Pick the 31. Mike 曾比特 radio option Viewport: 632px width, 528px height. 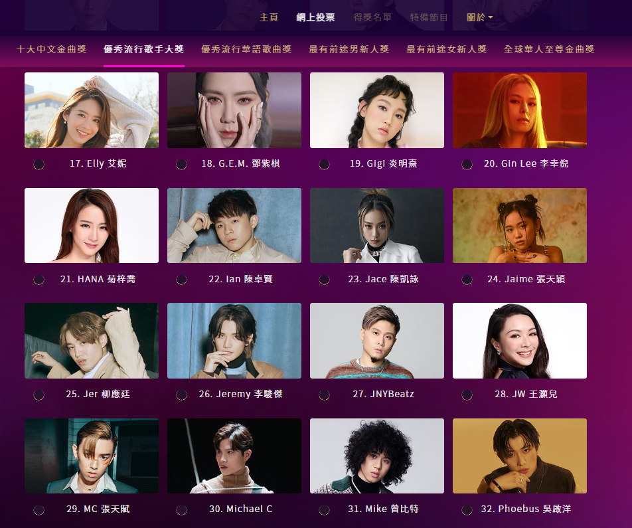point(324,510)
